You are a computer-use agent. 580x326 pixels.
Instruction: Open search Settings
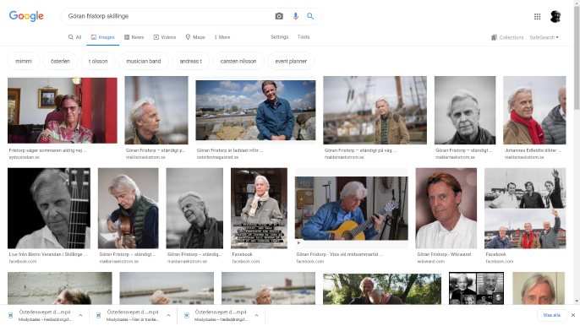pyautogui.click(x=279, y=37)
